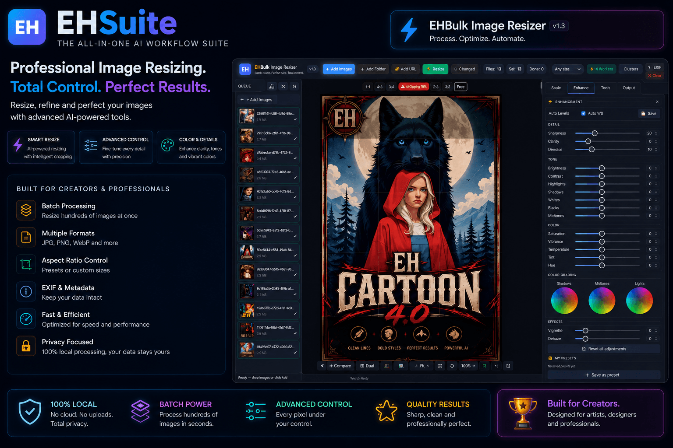Click the red Clear button
Screen dimensions: 673x448
tap(655, 76)
